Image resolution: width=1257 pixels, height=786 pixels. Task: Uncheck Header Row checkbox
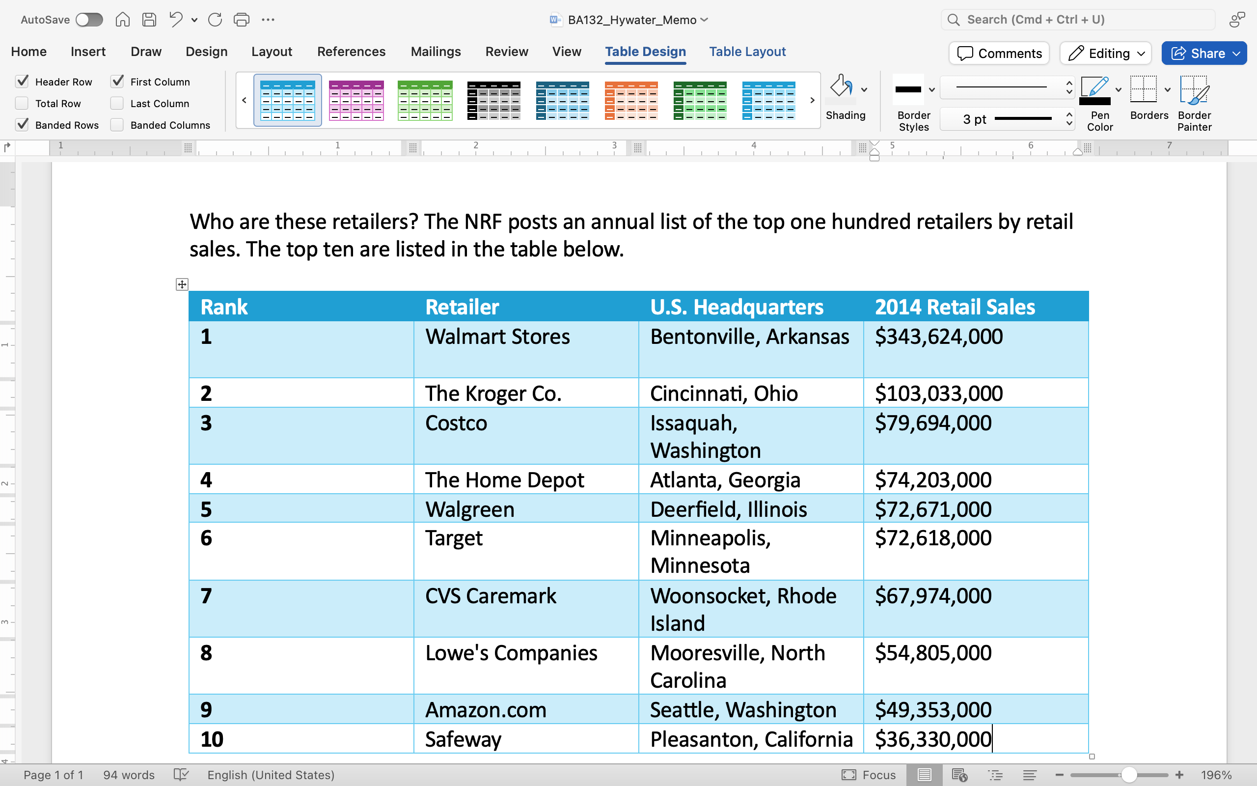point(22,82)
